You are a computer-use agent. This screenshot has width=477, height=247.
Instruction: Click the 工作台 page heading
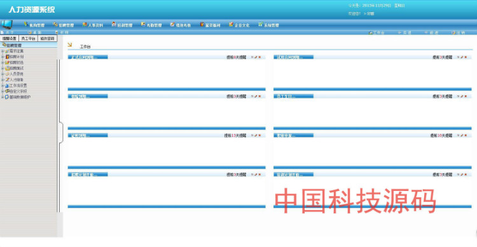click(85, 46)
